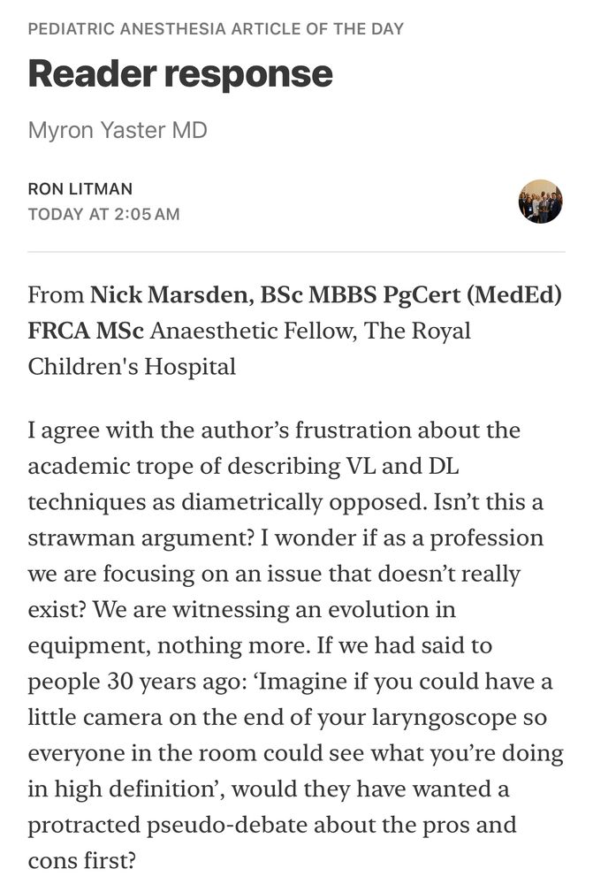Click the final words cons first?
The height and width of the screenshot is (884, 593).
81,861
